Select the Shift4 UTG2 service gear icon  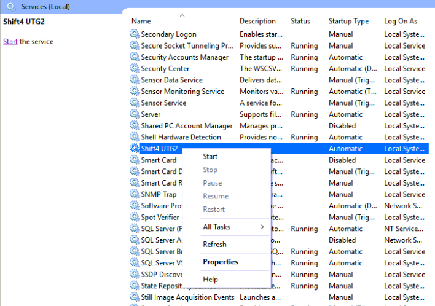135,149
